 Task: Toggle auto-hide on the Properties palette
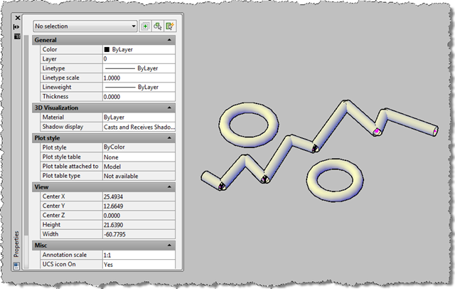pyautogui.click(x=17, y=26)
